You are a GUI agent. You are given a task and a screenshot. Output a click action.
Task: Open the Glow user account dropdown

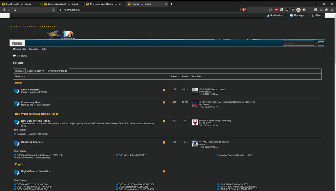317,15
